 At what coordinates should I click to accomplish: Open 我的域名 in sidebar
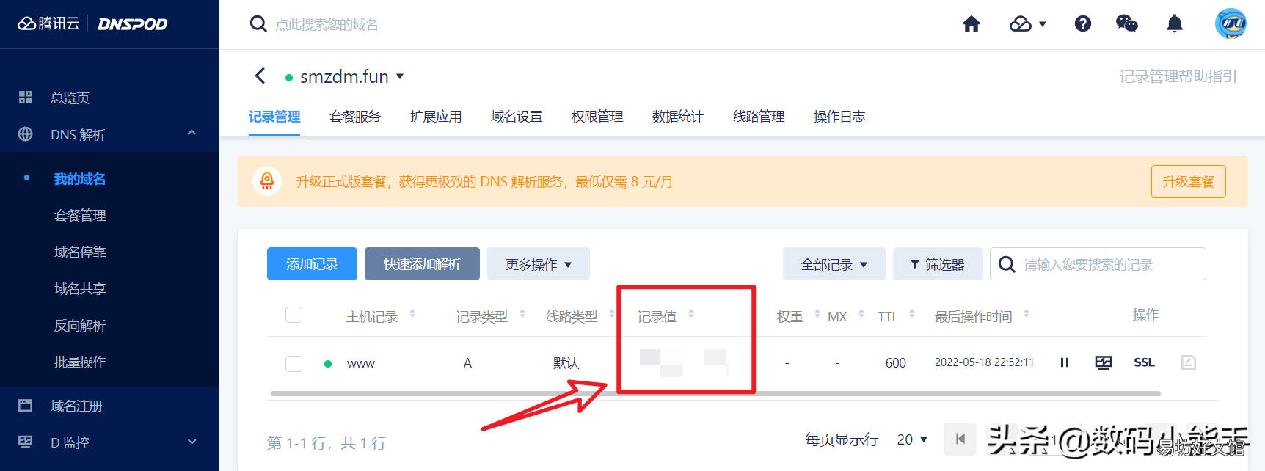tap(80, 179)
